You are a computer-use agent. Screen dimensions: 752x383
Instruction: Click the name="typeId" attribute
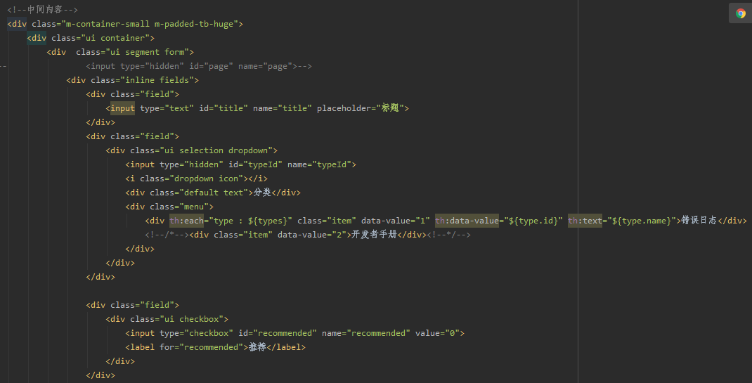pos(319,164)
